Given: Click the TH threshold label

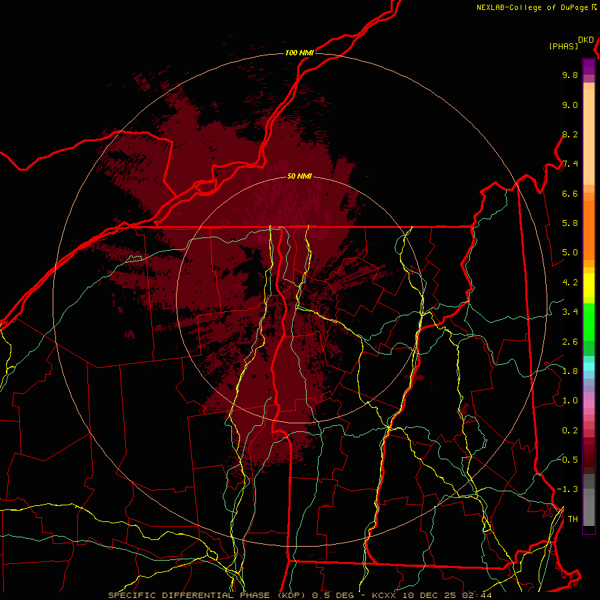Looking at the screenshot, I should coord(573,519).
